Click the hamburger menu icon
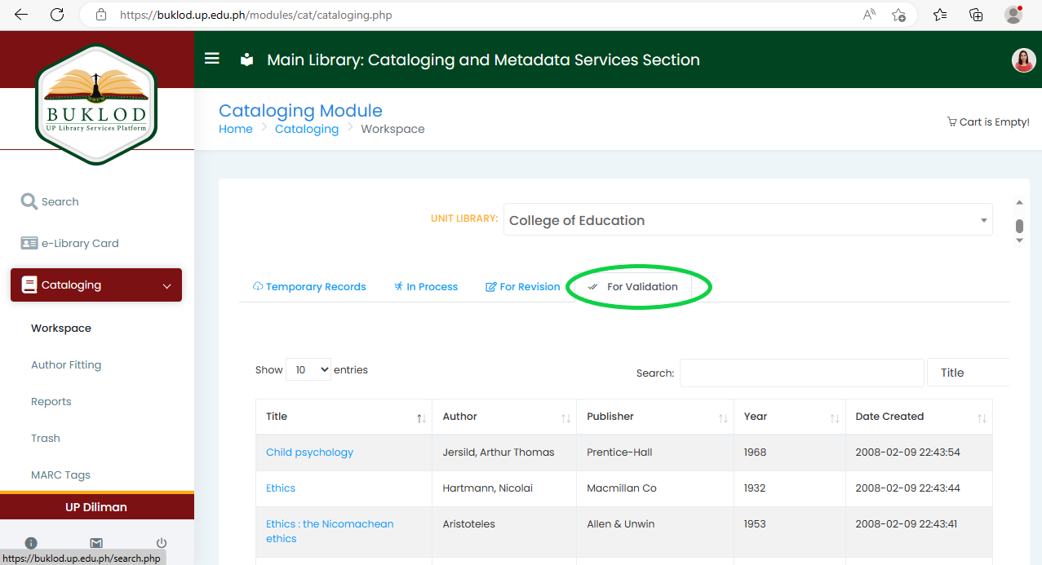The height and width of the screenshot is (565, 1042). [212, 59]
